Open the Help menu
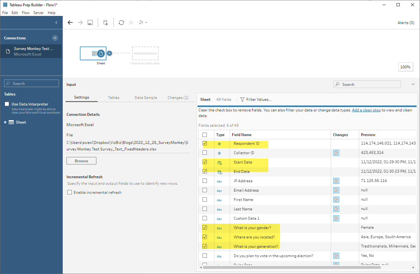420x274 pixels. tap(51, 13)
